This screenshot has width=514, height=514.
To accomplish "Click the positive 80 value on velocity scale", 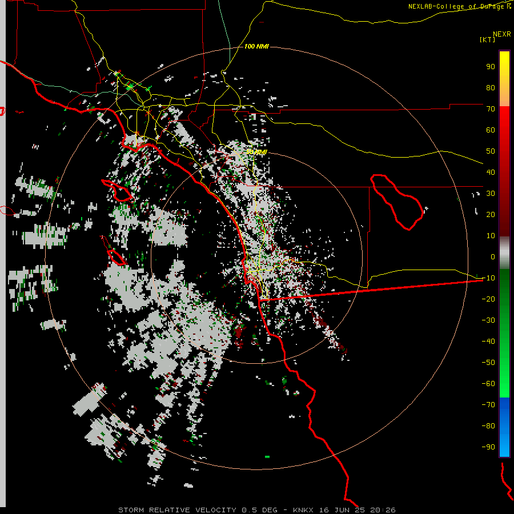I will click(491, 87).
